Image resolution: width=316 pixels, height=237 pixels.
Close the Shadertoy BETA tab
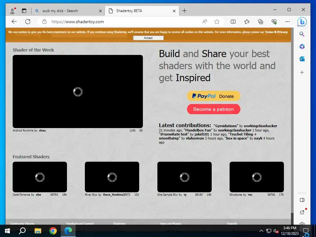coord(174,11)
